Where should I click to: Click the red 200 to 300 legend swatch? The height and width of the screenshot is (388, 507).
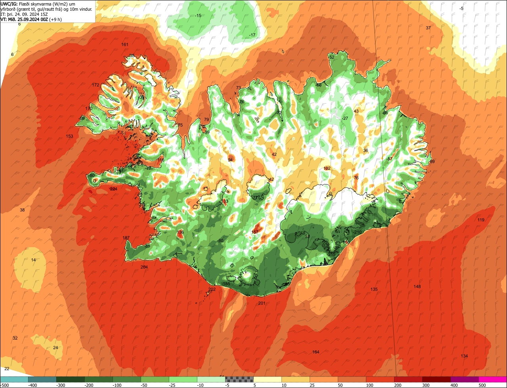pos(408,379)
